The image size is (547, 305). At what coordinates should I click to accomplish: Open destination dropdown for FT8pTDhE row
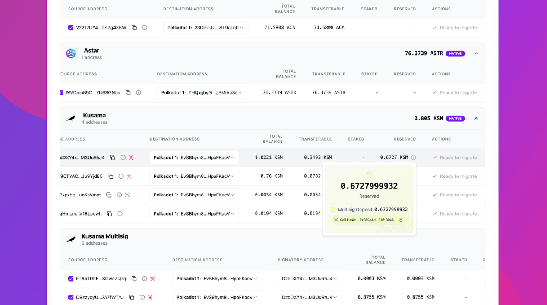click(217, 279)
